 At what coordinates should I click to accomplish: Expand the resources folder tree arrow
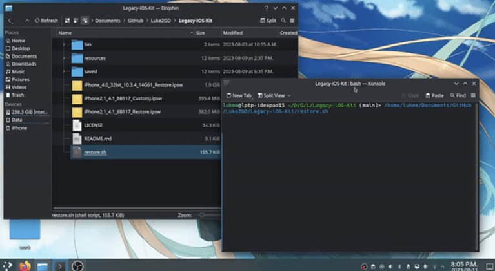(64, 58)
